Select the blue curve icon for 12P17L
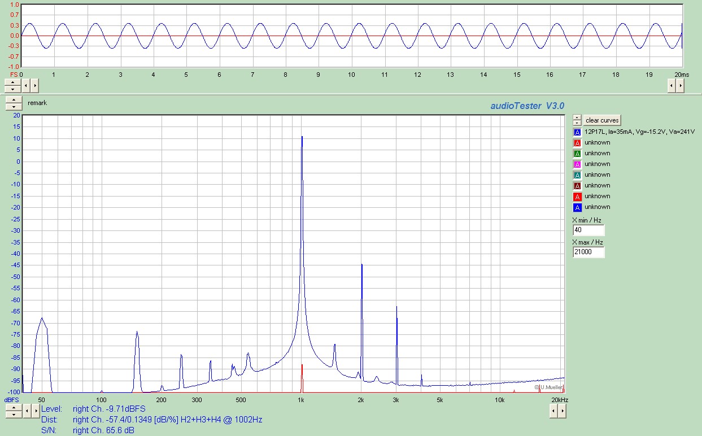The image size is (702, 436). [x=577, y=132]
